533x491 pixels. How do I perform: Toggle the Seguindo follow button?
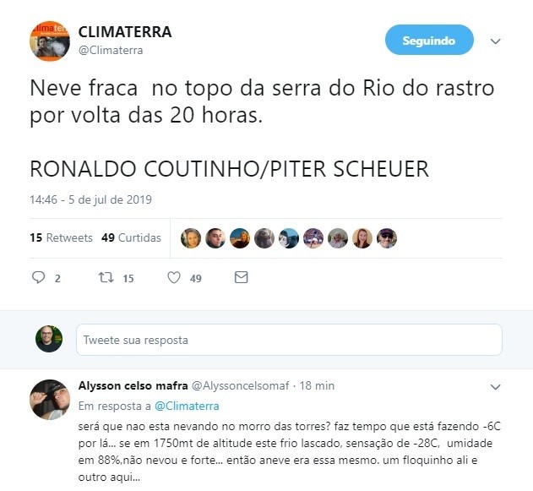pyautogui.click(x=429, y=40)
